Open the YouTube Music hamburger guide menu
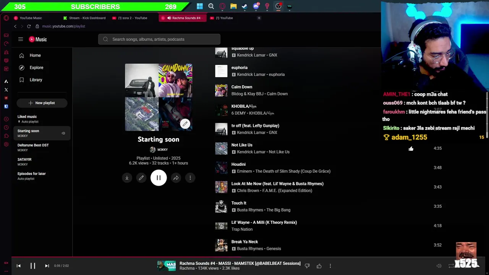Image resolution: width=489 pixels, height=275 pixels. pos(21,39)
